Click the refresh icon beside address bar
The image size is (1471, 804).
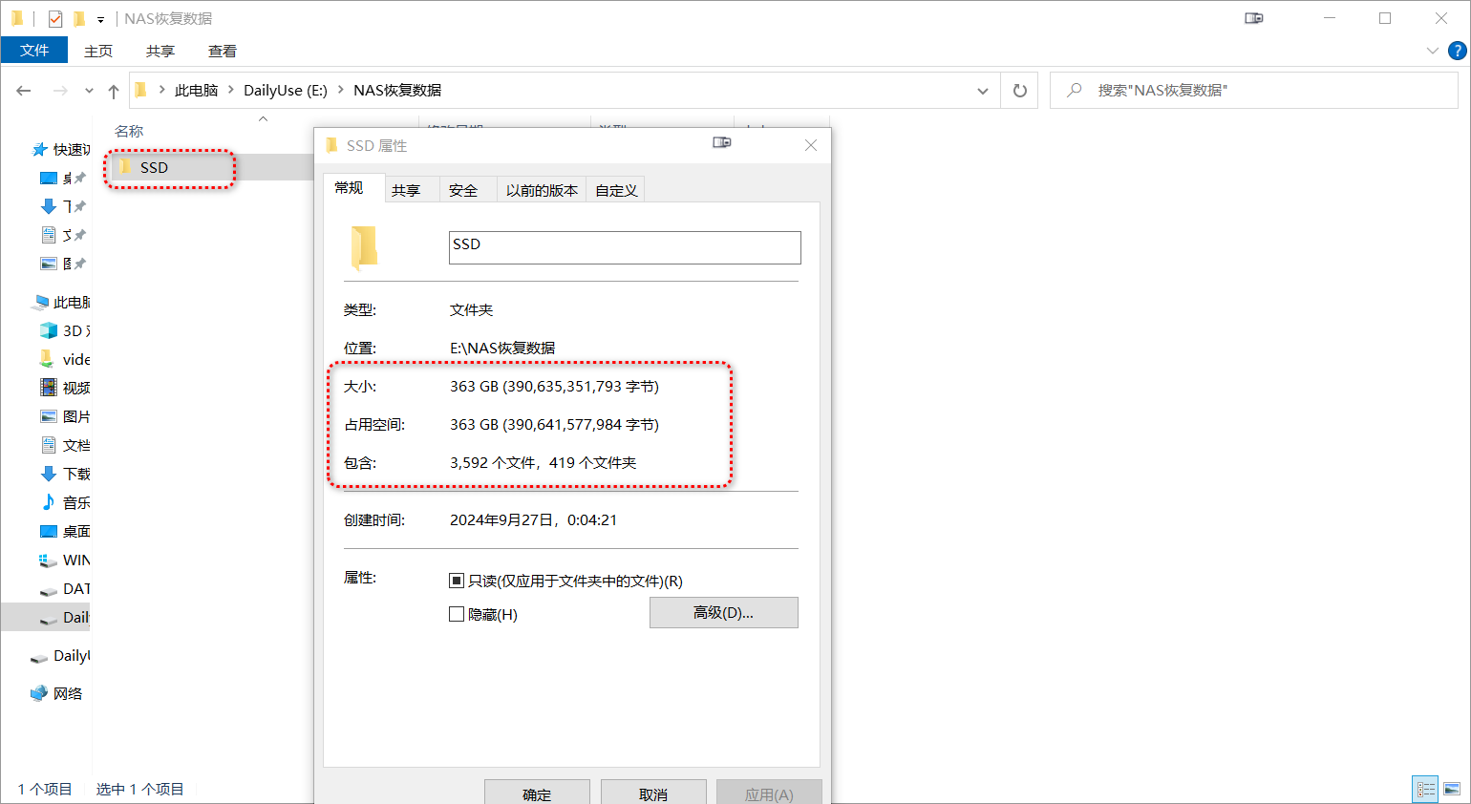(1019, 91)
